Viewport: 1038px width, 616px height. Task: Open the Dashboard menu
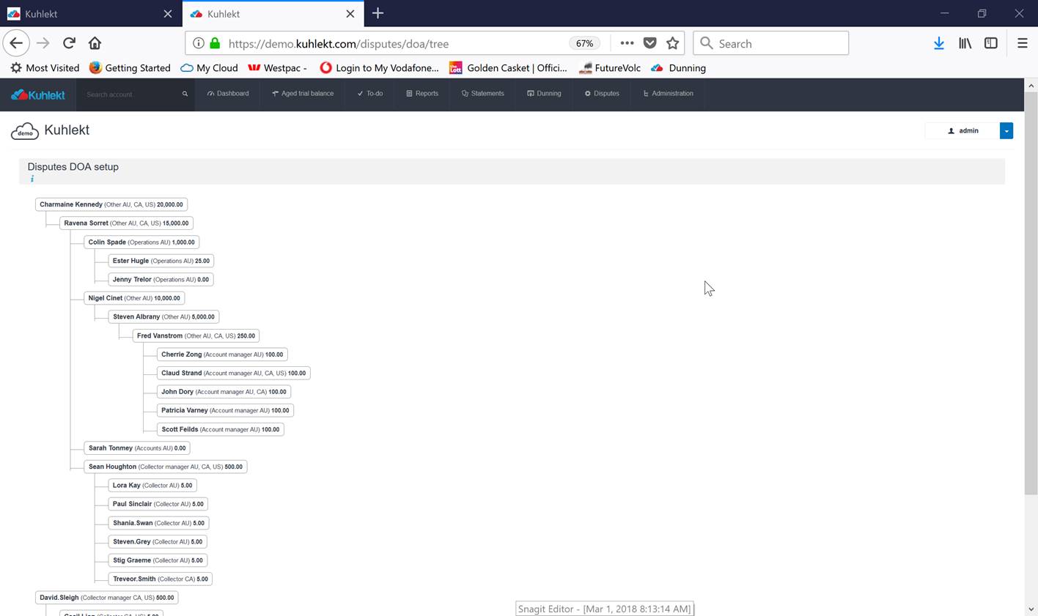228,94
